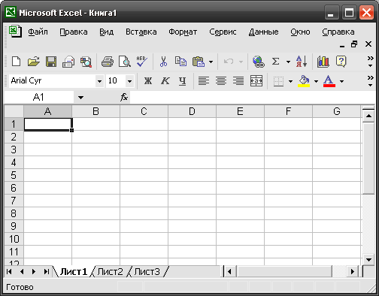
Task: Go to next sheet tab arrow
Action: pyautogui.click(x=34, y=271)
